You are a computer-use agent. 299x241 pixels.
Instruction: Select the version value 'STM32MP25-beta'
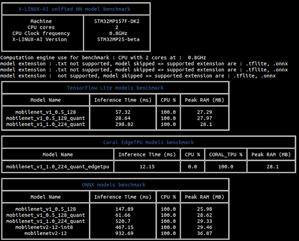click(118, 40)
